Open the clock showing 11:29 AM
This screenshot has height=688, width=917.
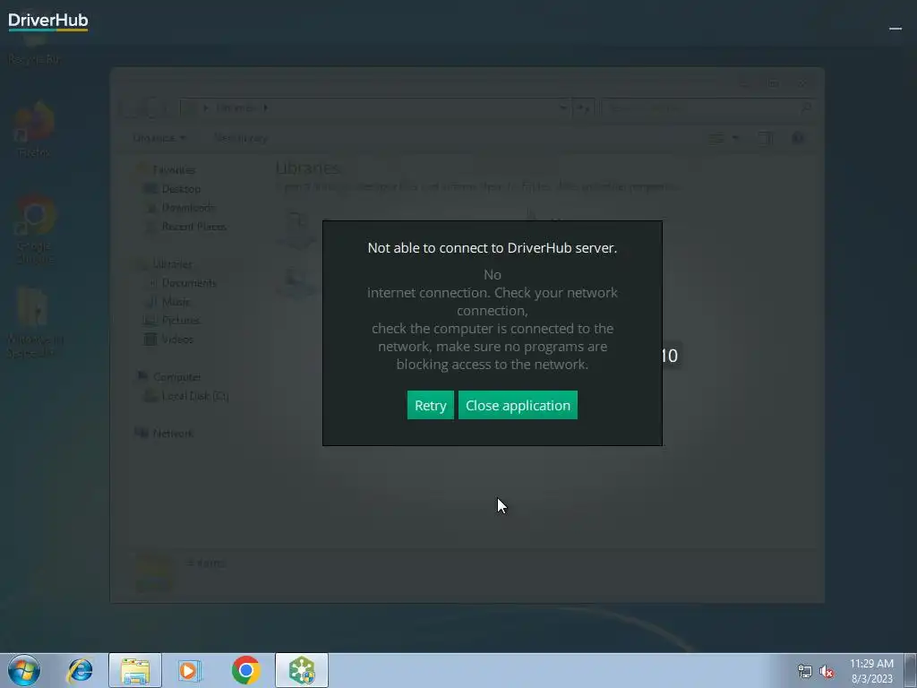[871, 671]
